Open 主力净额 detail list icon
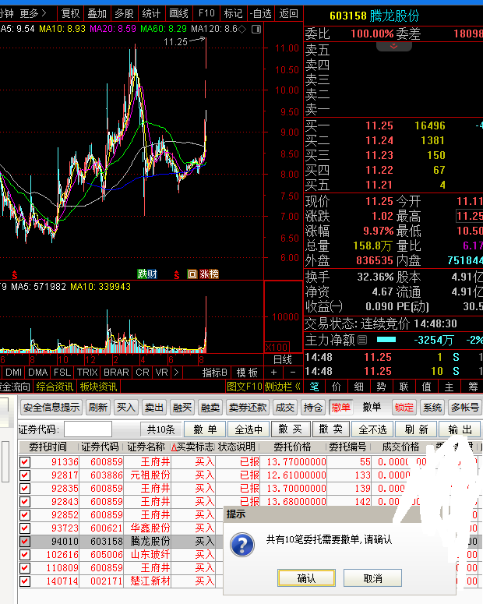 [x=362, y=340]
